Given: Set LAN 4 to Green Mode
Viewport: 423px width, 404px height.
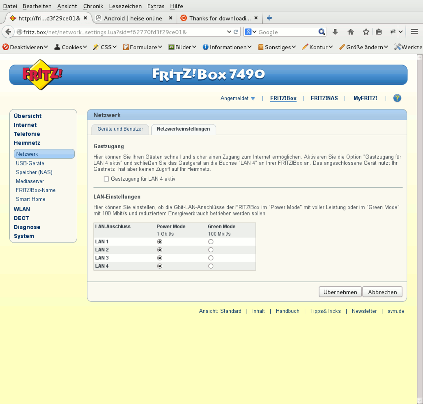Looking at the screenshot, I should [x=211, y=266].
